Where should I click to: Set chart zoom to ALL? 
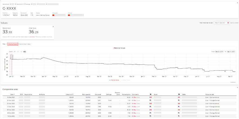point(25,52)
